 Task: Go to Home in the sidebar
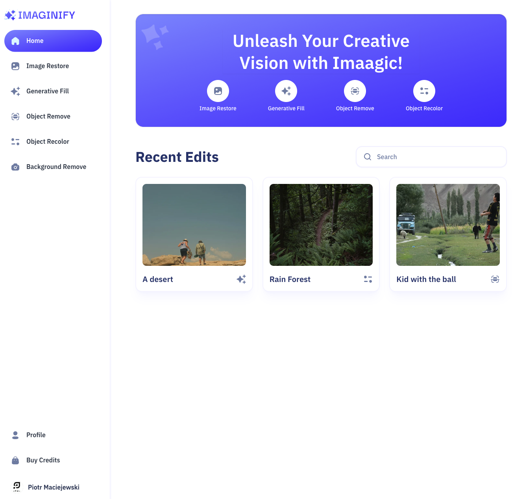(53, 41)
